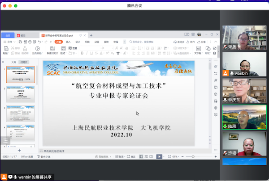This screenshot has height=181, width=269.
Task: Toggle Strikethrough formatting
Action: click(96, 53)
